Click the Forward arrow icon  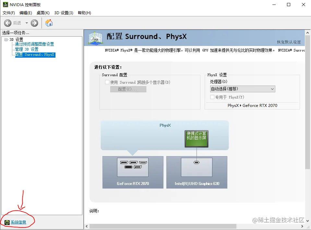[x=34, y=23]
